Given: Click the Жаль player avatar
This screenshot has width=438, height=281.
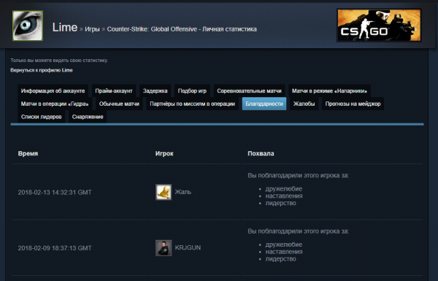Looking at the screenshot, I should click(x=164, y=192).
